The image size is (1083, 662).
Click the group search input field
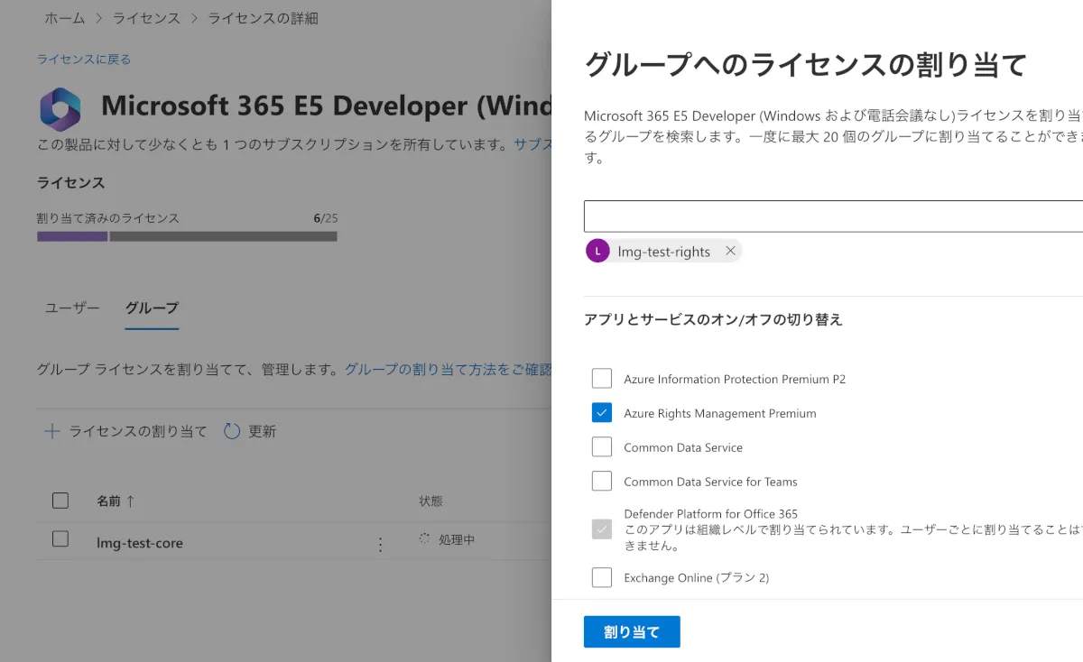pyautogui.click(x=832, y=216)
